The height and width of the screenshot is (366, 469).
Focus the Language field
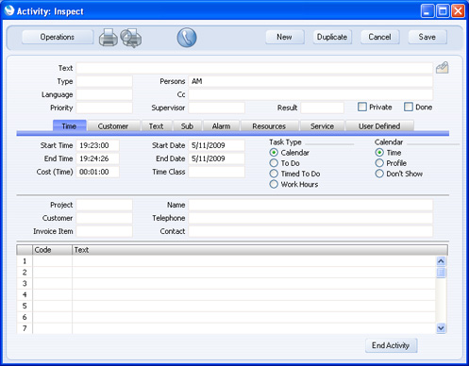point(104,94)
